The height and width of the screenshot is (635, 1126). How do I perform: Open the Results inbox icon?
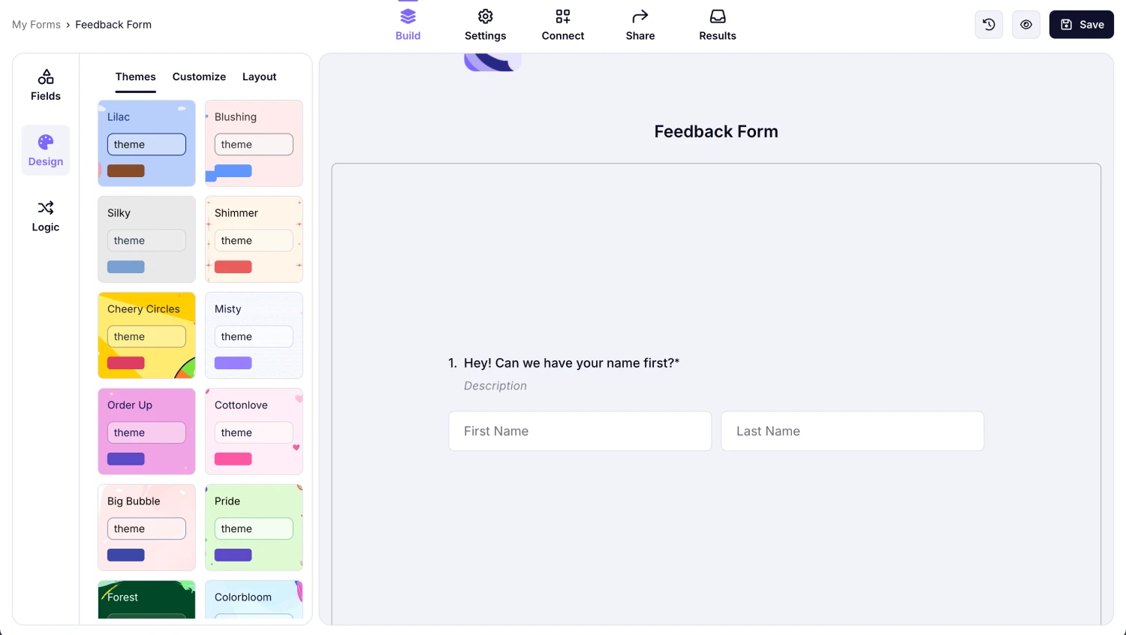coord(718,17)
